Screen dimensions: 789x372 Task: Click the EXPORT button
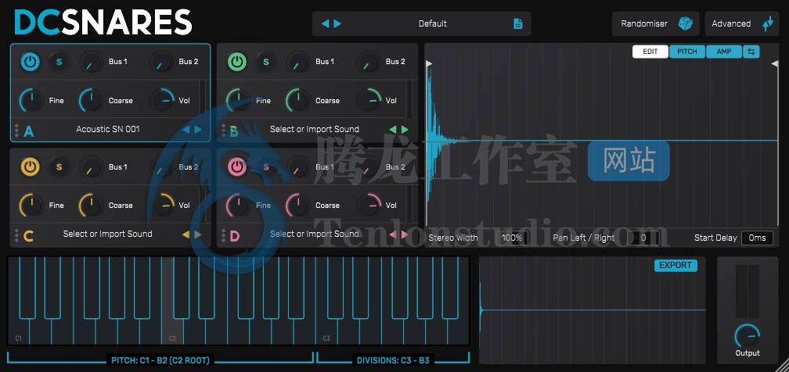click(676, 266)
